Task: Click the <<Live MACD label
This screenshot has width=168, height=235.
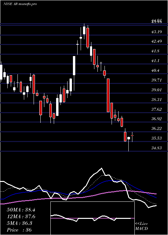Action: [x=141, y=226]
